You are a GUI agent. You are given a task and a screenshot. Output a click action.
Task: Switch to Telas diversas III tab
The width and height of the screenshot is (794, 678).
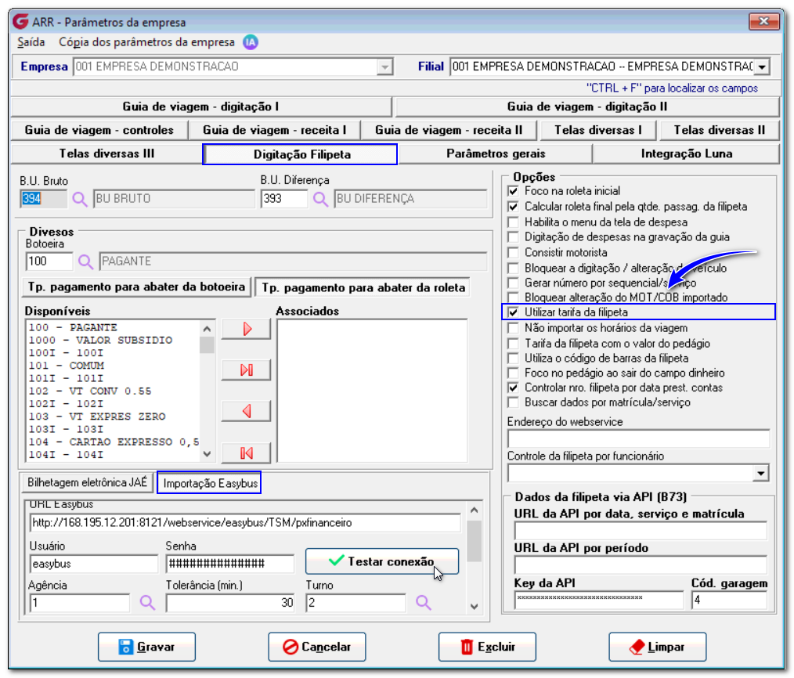(x=106, y=153)
